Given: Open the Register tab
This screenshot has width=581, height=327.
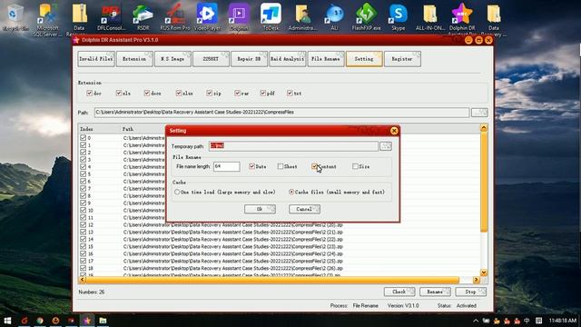Looking at the screenshot, I should (x=402, y=59).
